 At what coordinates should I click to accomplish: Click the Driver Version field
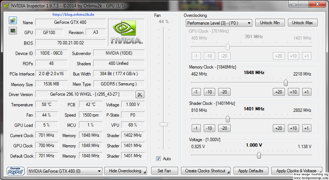tap(85, 94)
